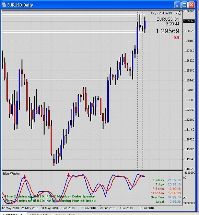
Task: Click the expert advisor smiley face icon
Action: click(x=179, y=13)
